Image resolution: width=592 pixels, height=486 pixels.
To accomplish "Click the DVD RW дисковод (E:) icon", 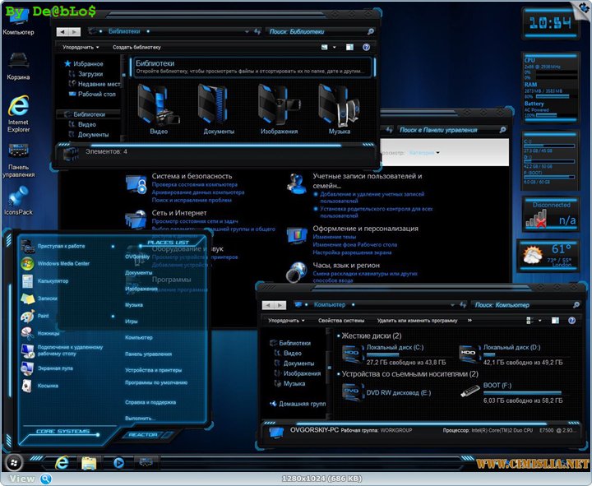I will (x=354, y=394).
